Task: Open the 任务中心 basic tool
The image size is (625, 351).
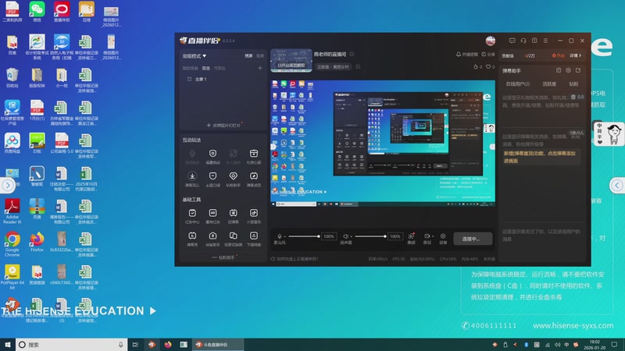Action: click(192, 213)
